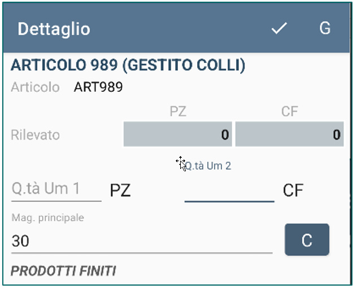Click the Rilevato row label
The image size is (357, 289).
tap(35, 135)
